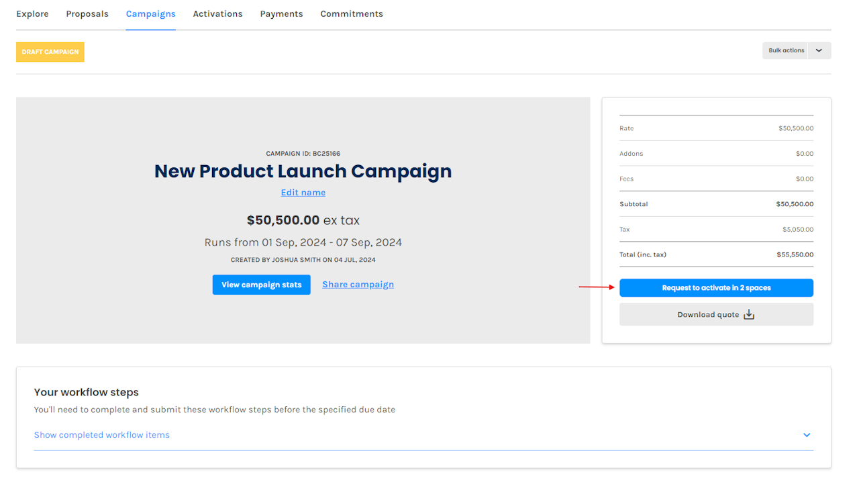The height and width of the screenshot is (478, 859).
Task: Click the Your workflow steps heading
Action: coord(87,392)
